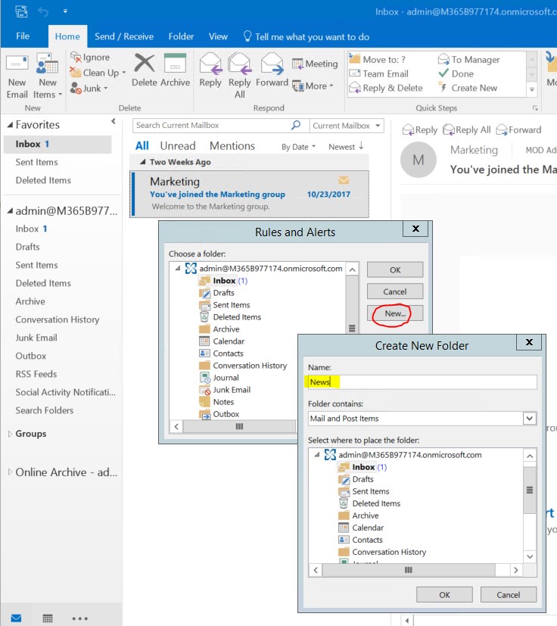Viewport: 557px width, 626px height.
Task: Switch to the Folder ribbon tab
Action: 181,36
